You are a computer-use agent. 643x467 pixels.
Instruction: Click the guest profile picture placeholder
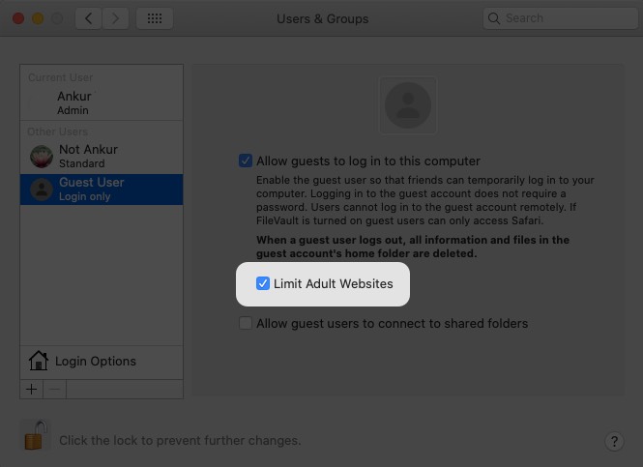click(x=408, y=105)
